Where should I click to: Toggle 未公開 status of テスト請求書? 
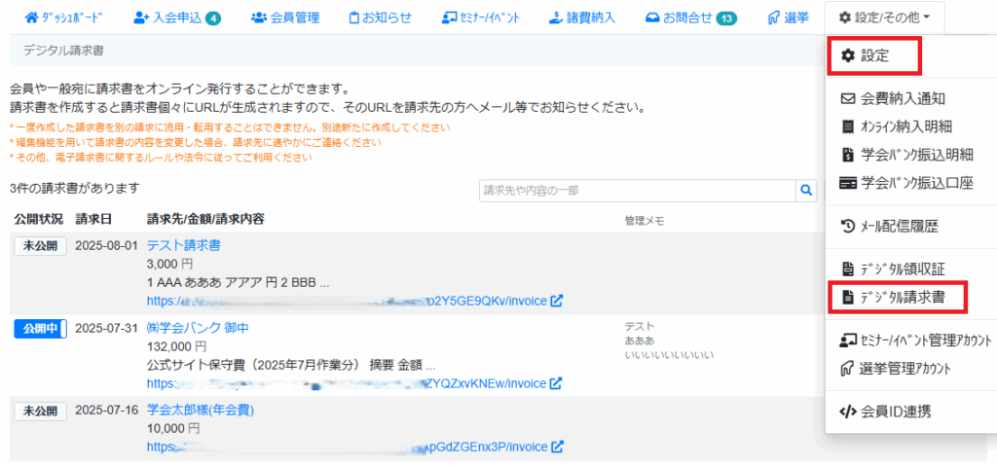pyautogui.click(x=40, y=246)
